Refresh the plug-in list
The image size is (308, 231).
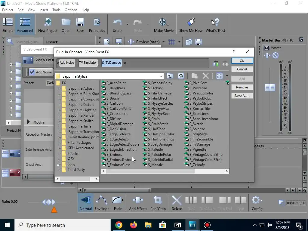pos(181,76)
